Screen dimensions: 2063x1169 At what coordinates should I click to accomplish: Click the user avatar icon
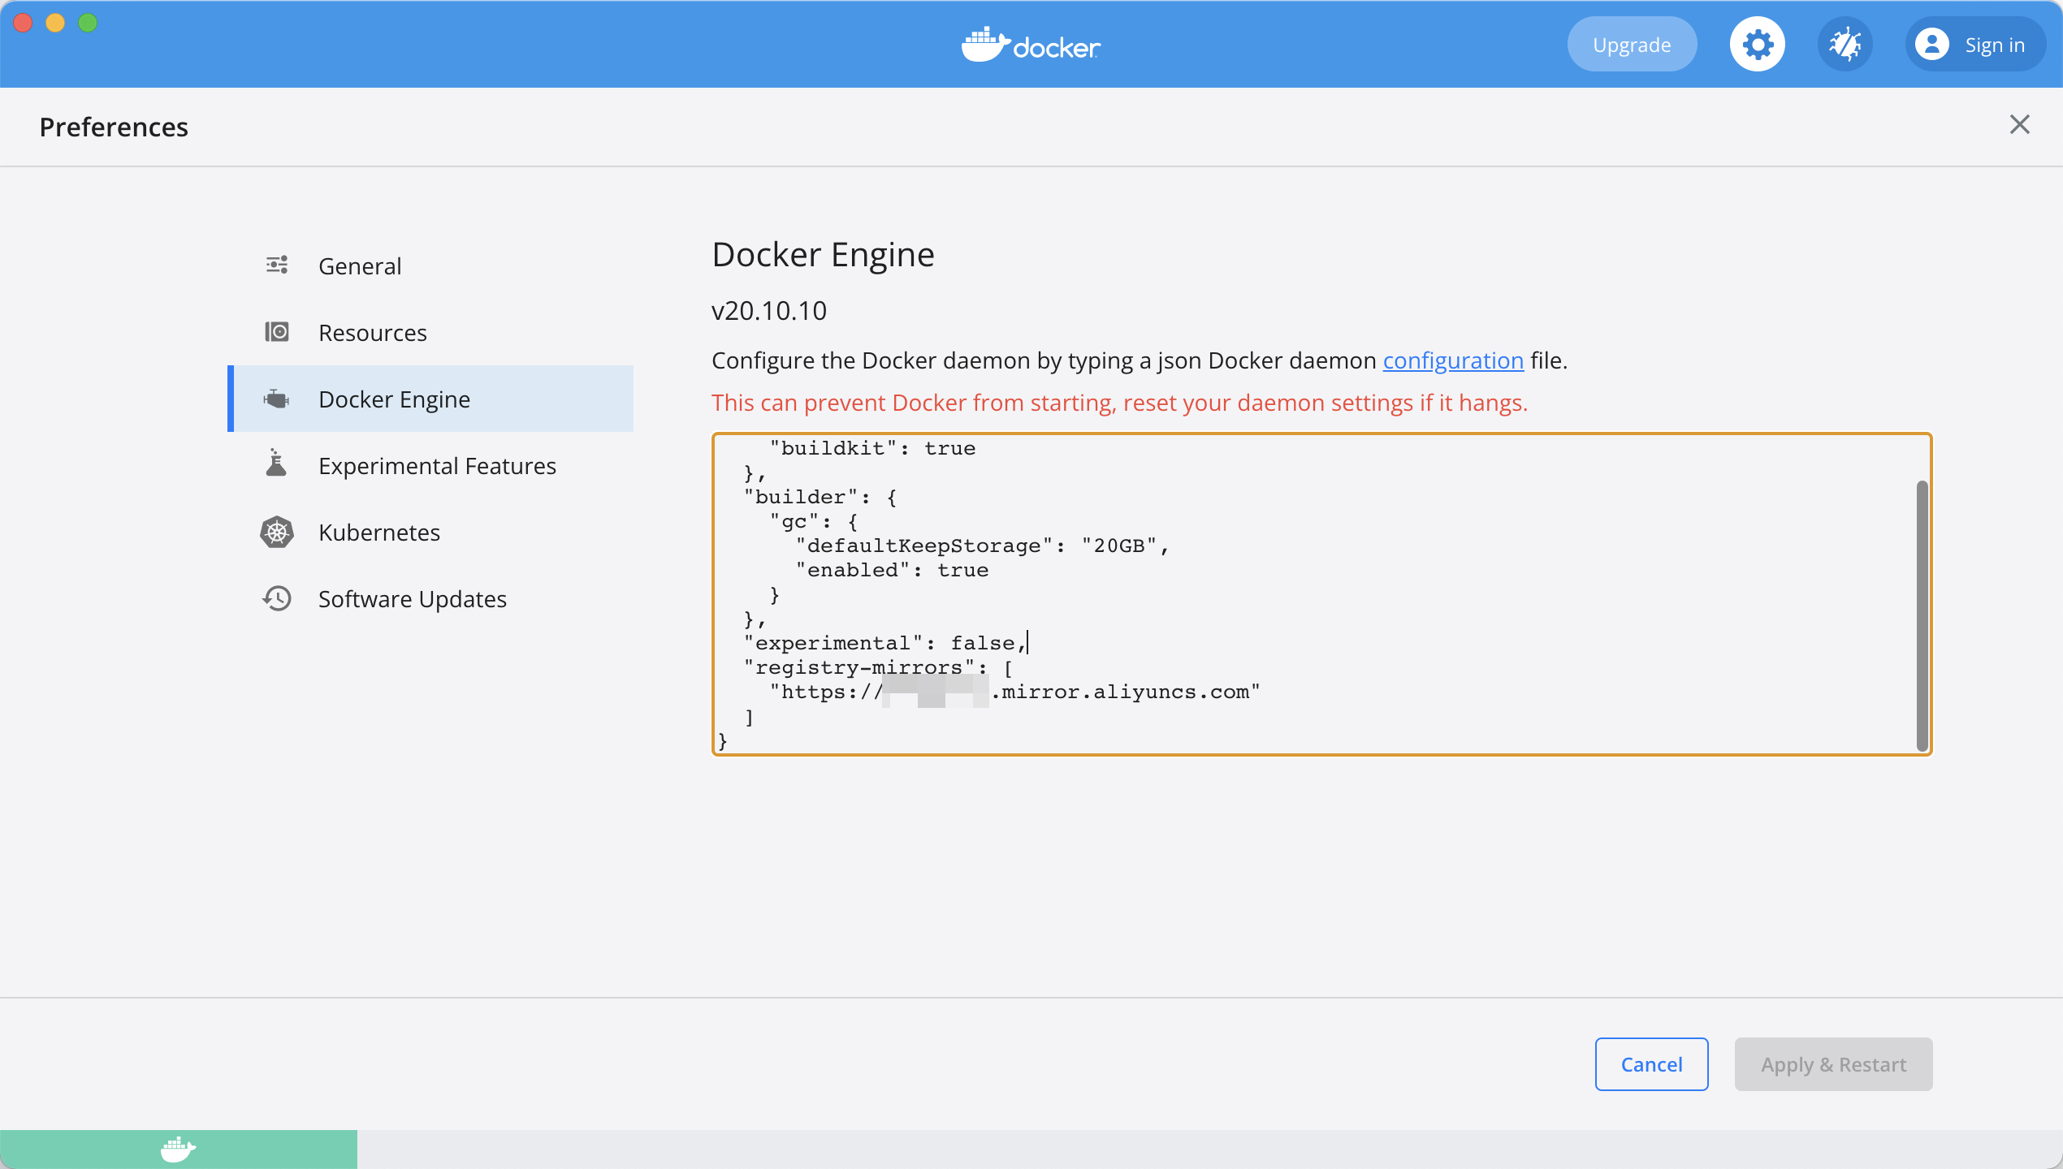click(x=1932, y=45)
